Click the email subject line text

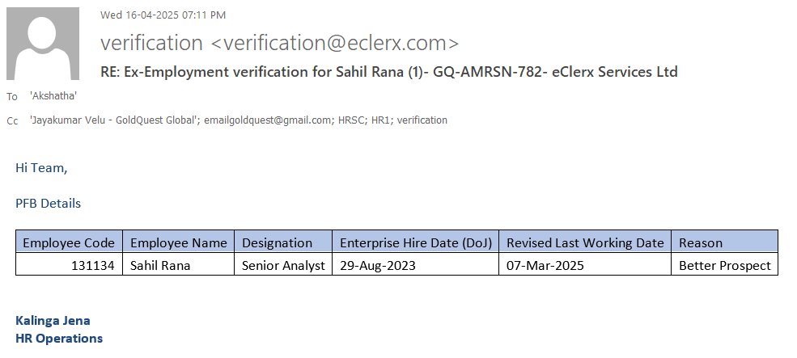(388, 72)
